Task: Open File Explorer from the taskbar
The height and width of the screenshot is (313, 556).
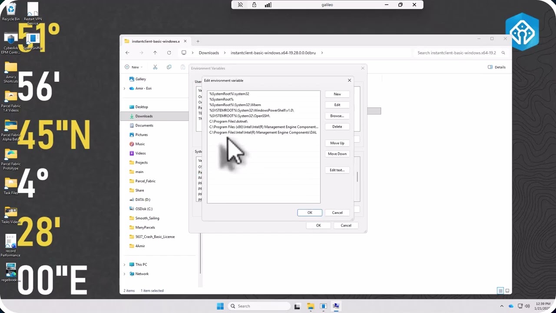Action: (310, 306)
